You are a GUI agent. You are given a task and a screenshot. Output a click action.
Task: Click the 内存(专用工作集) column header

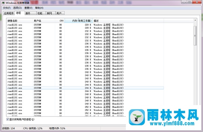78,21
